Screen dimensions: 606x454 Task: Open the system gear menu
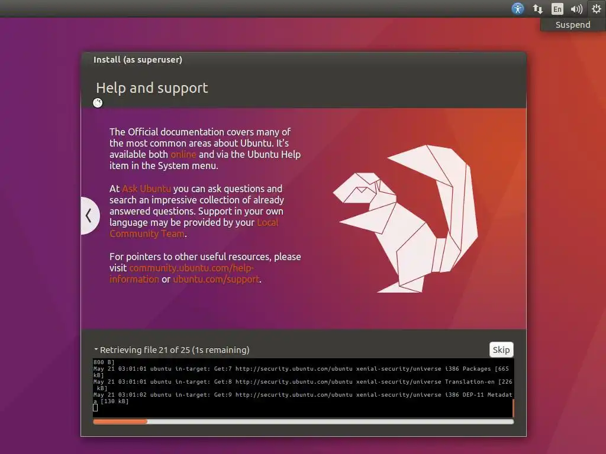(x=597, y=8)
